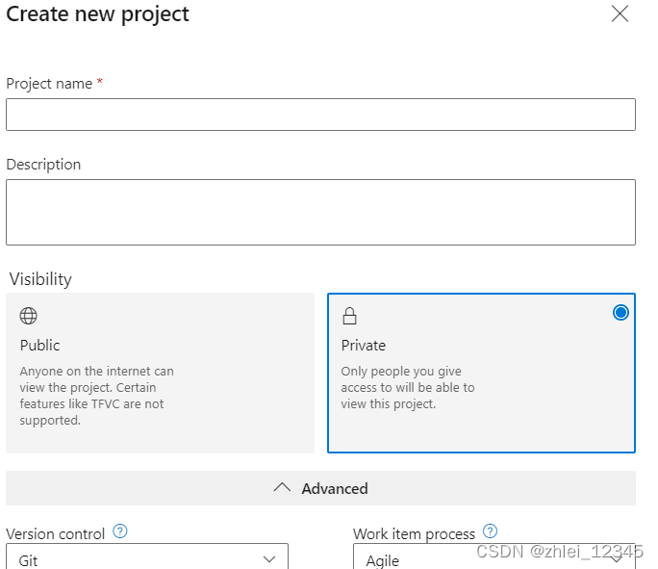This screenshot has height=569, width=658.
Task: Click the Project name field label
Action: point(49,84)
